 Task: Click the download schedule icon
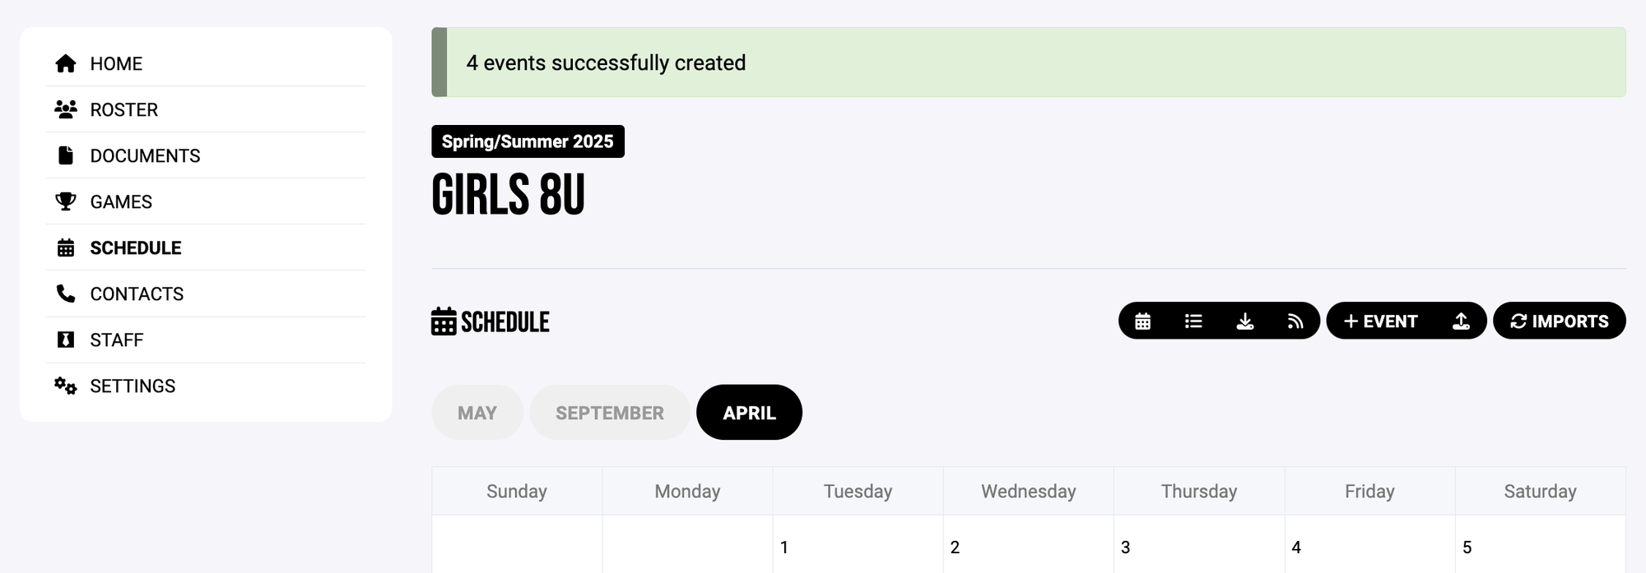[1244, 321]
